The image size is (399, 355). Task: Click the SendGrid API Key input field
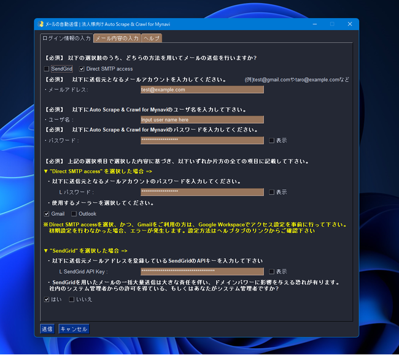201,271
